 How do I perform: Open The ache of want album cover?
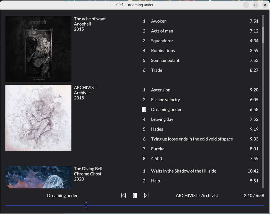pos(38,49)
